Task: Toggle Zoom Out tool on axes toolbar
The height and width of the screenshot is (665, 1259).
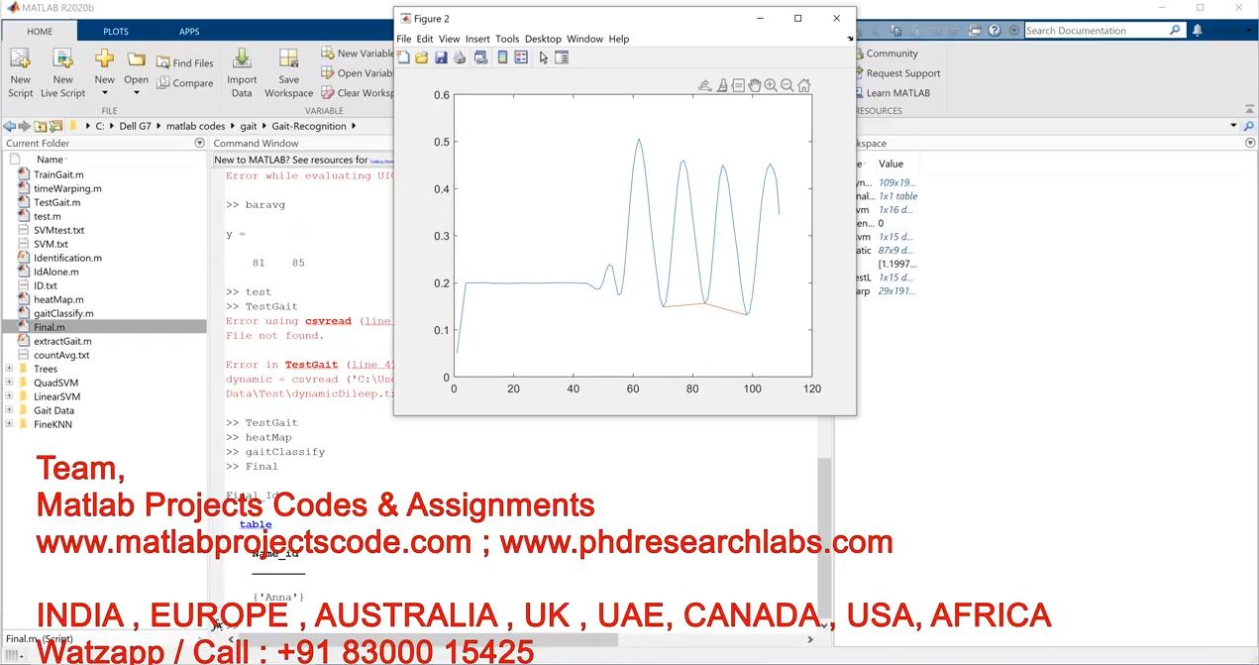Action: tap(787, 85)
